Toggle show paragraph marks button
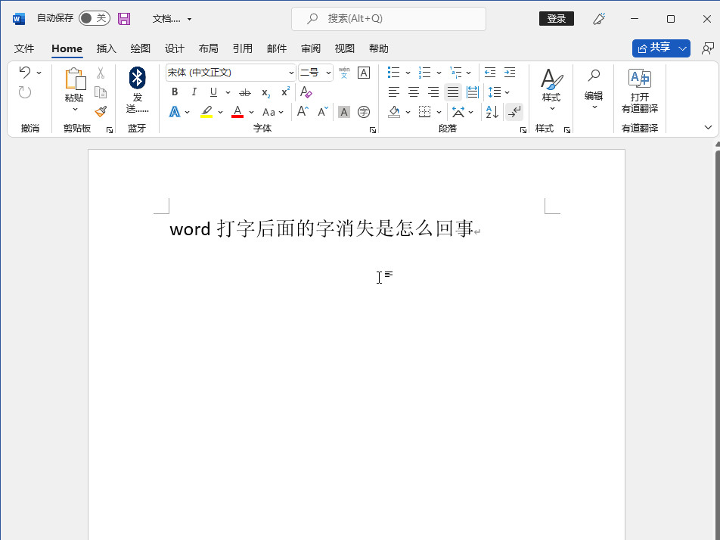 [514, 112]
